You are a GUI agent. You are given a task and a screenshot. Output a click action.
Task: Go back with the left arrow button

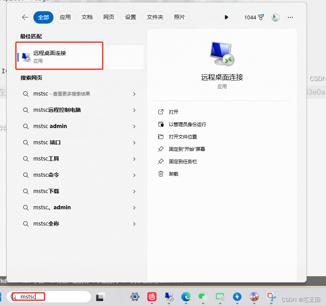(25, 17)
